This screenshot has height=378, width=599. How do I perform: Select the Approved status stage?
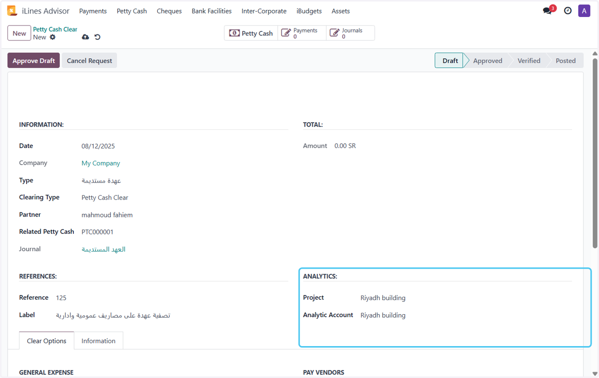click(x=488, y=61)
